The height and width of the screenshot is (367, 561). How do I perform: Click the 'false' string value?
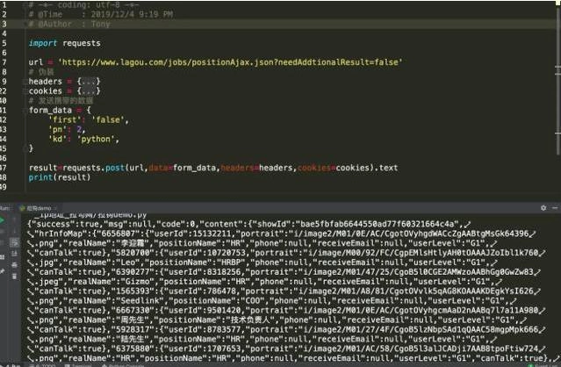(x=108, y=119)
